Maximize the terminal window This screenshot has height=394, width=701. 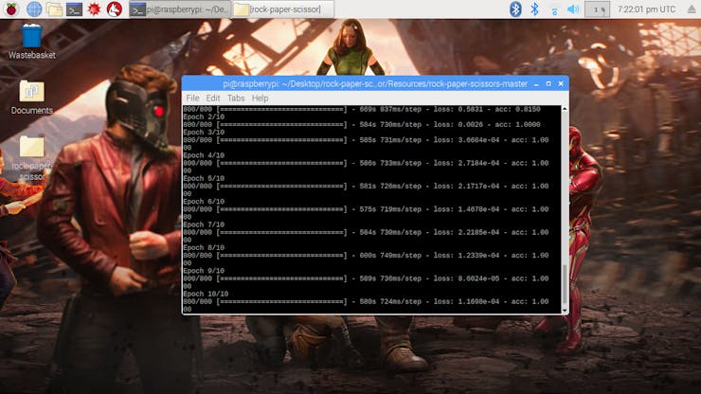click(548, 83)
